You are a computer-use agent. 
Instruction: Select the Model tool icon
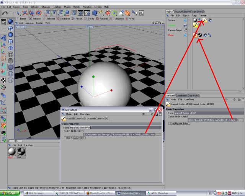(3, 38)
